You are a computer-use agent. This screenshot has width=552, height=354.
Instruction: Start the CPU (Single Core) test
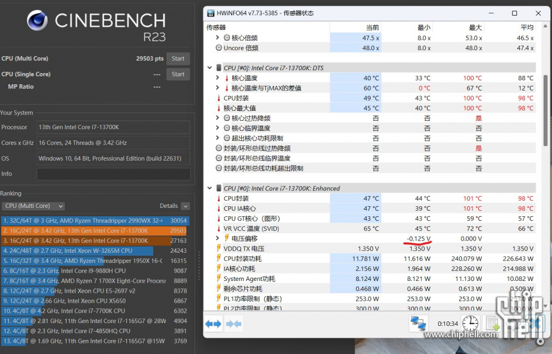[178, 74]
